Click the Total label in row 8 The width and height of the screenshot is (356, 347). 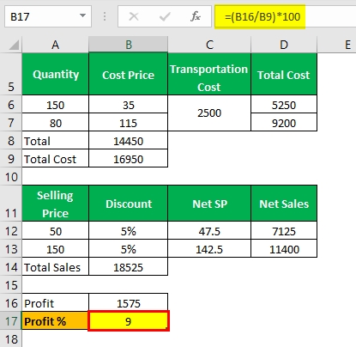56,141
